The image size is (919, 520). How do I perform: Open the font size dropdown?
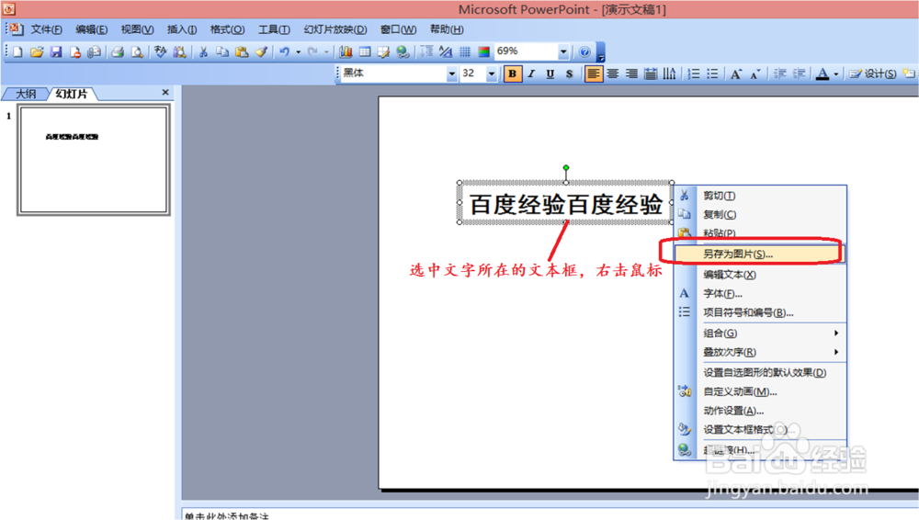tap(491, 73)
